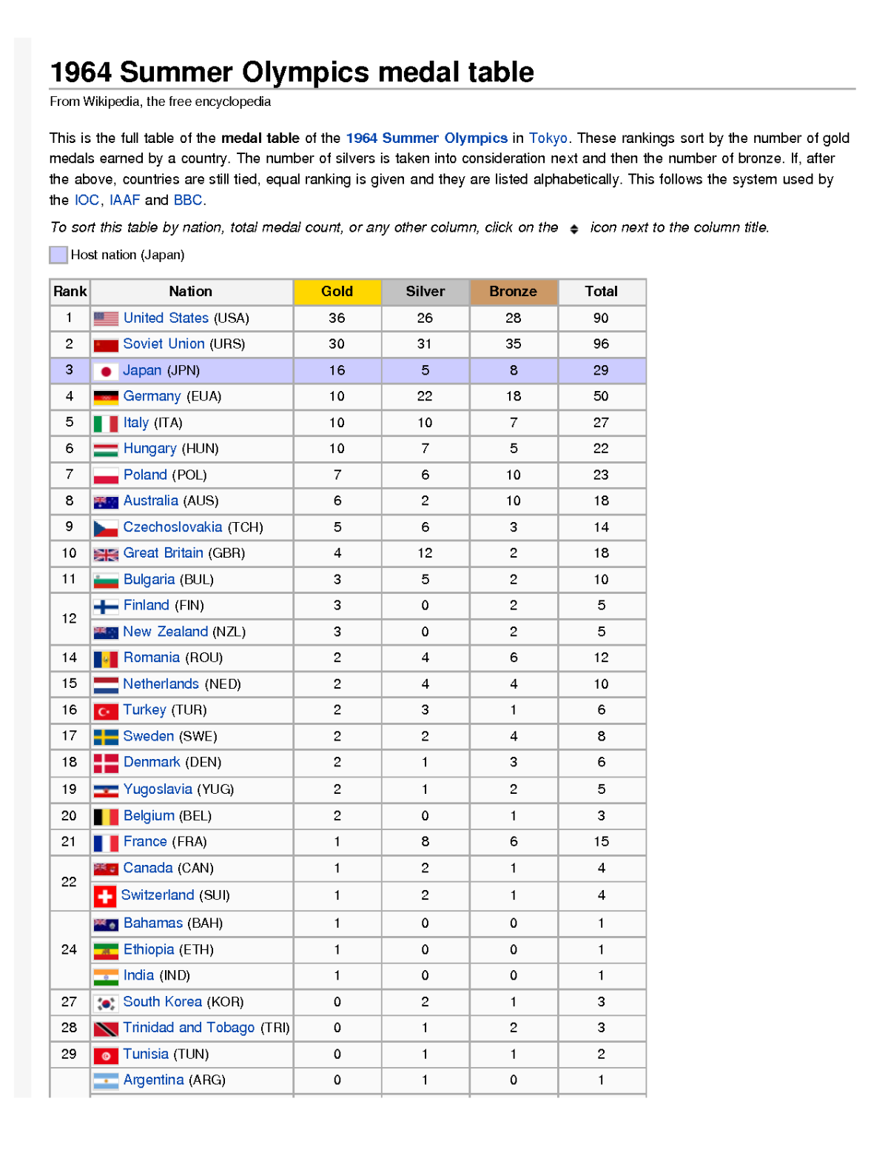Open the IAAF link
Screen dimensions: 888x1150
click(x=124, y=200)
